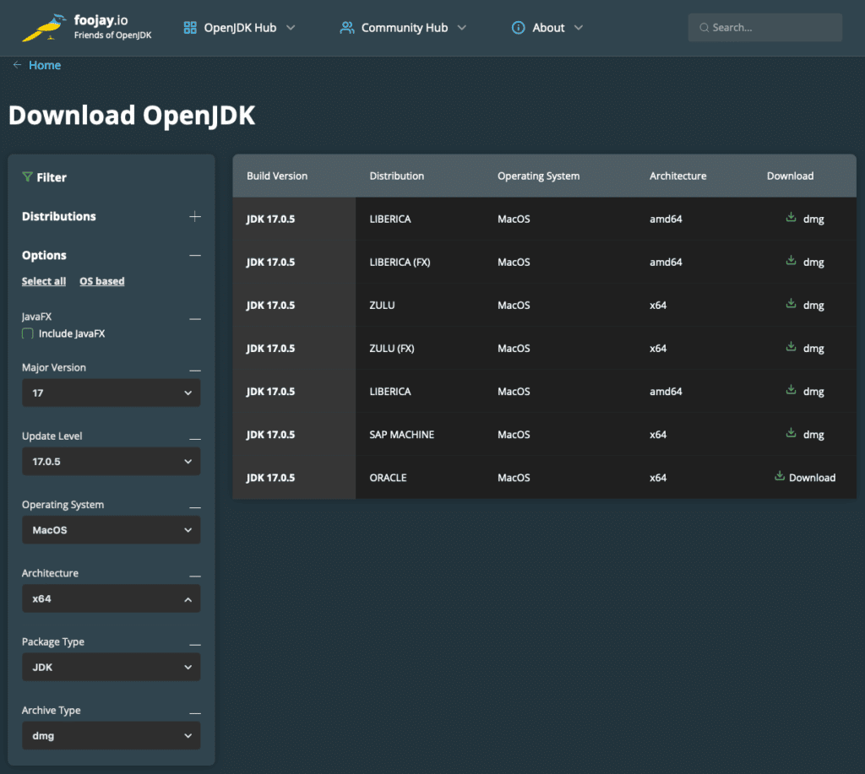865x774 pixels.
Task: Open Major Version dropdown showing 17
Action: [112, 392]
